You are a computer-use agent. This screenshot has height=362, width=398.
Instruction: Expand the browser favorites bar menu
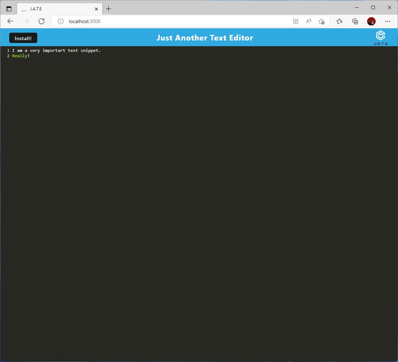click(x=339, y=21)
